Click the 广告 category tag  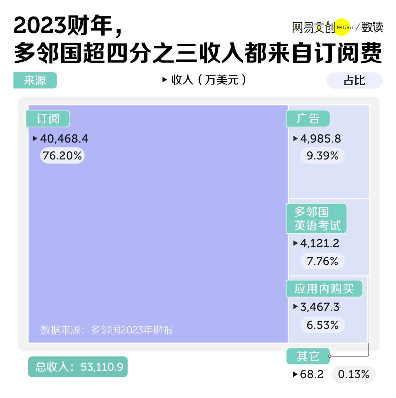[x=308, y=119]
